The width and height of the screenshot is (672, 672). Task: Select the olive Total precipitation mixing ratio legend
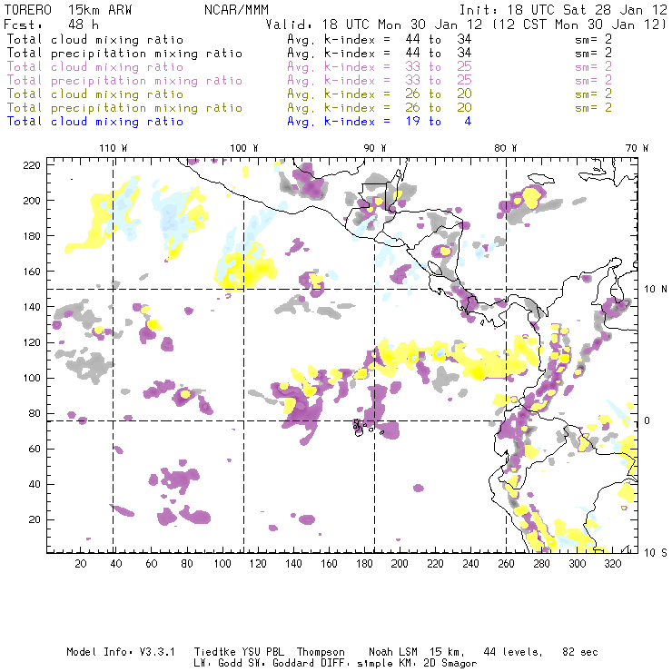click(124, 108)
